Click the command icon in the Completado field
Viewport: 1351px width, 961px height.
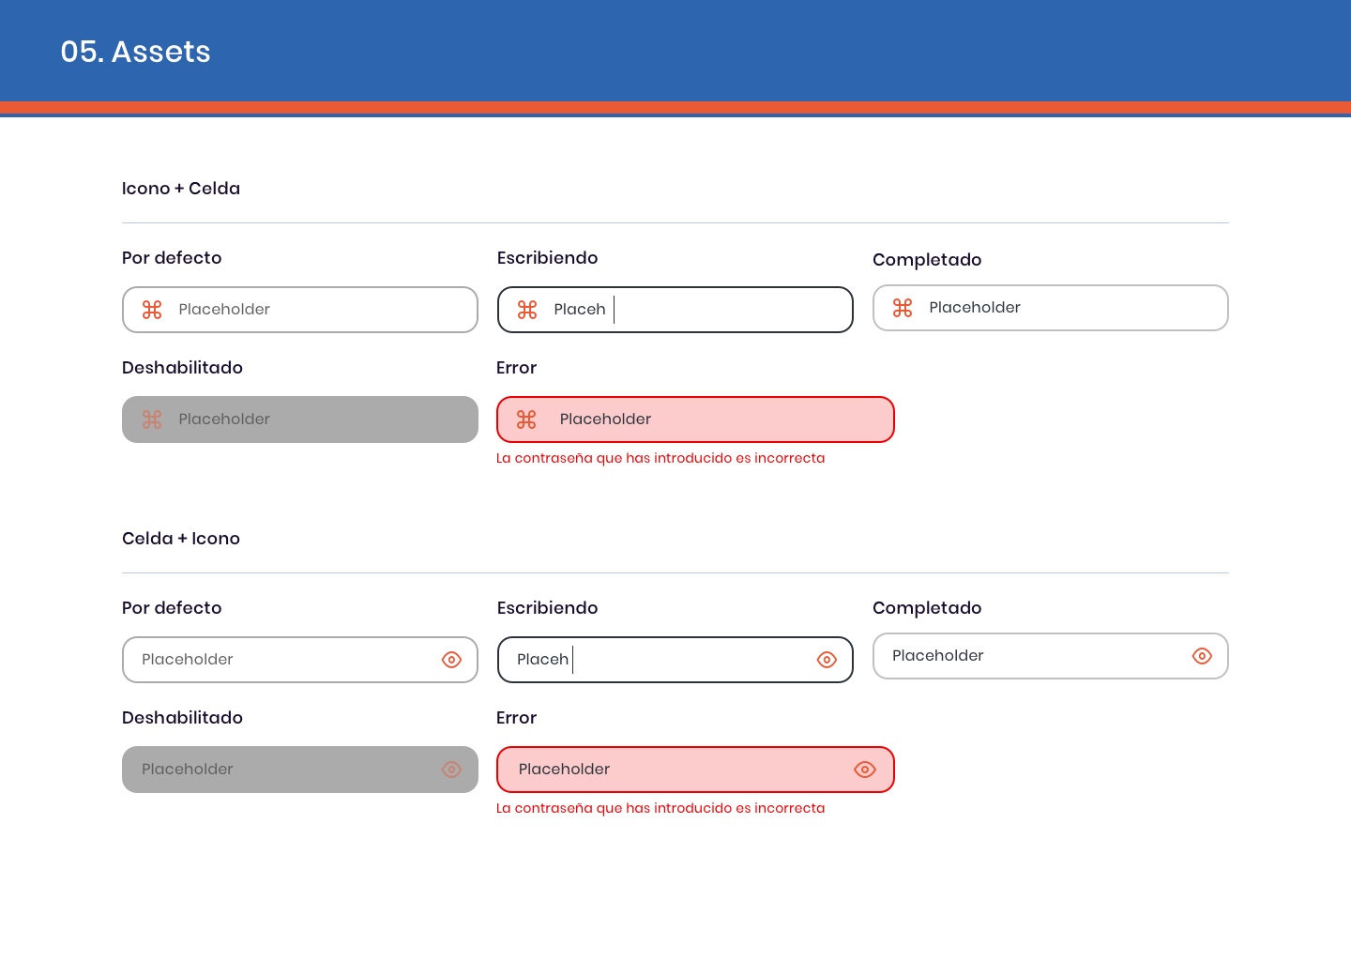pos(903,308)
